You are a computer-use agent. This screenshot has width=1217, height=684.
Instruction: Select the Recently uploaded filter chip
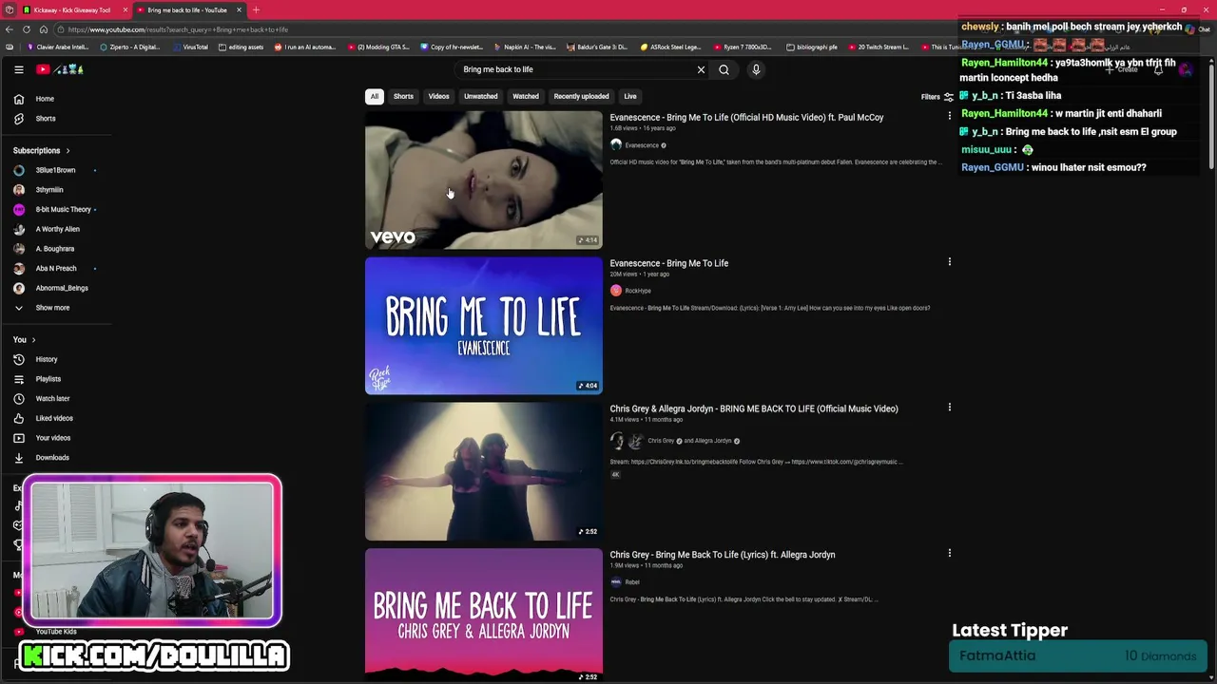pyautogui.click(x=581, y=96)
